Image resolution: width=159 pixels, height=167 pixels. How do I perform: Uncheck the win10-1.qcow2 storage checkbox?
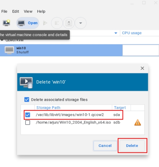[x=27, y=115]
